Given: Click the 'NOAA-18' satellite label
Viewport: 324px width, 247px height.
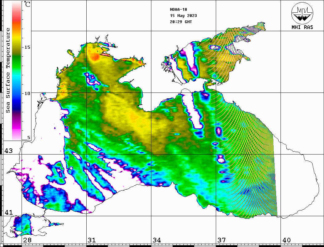Looking at the screenshot, I should [x=178, y=10].
